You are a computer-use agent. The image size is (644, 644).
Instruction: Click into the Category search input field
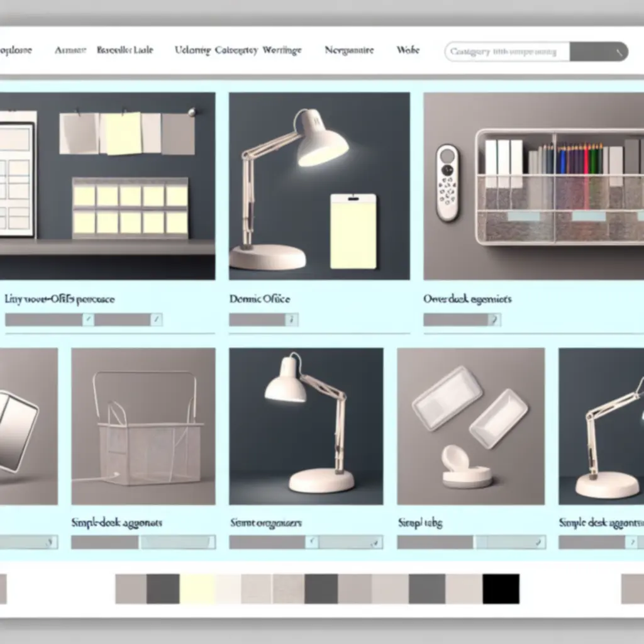pyautogui.click(x=507, y=52)
